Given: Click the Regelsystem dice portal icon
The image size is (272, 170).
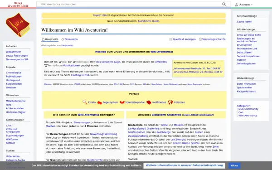Looking at the screenshot, I should pyautogui.click(x=100, y=102).
